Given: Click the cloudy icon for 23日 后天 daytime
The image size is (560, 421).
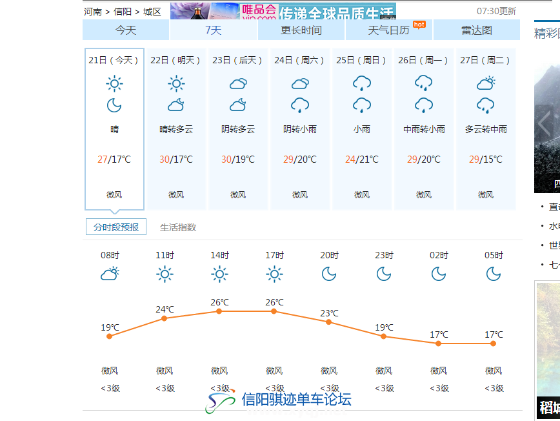Looking at the screenshot, I should tap(238, 83).
